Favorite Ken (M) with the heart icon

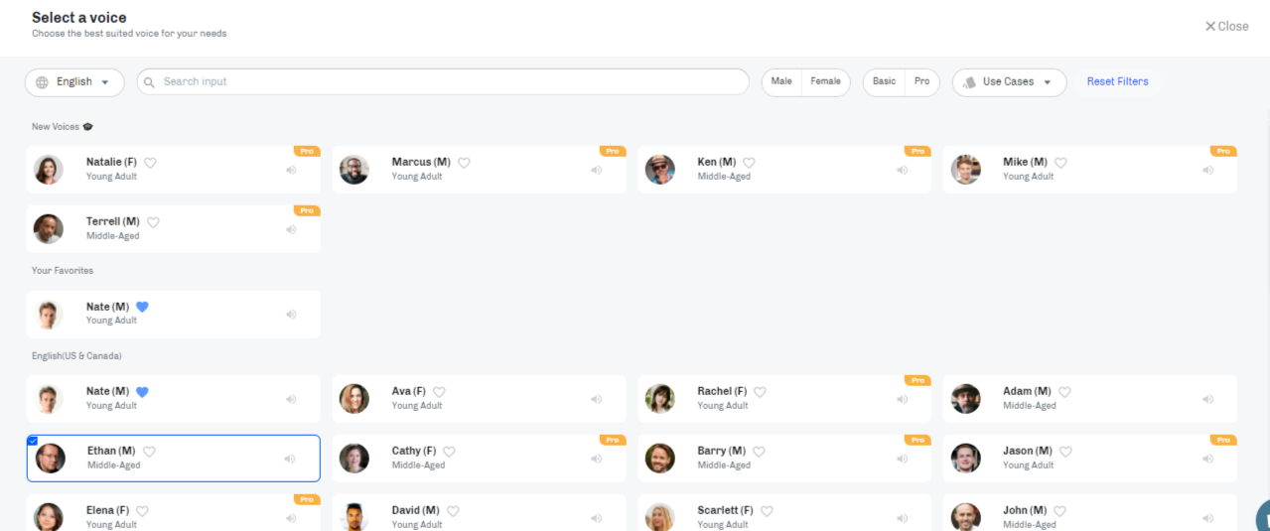pos(749,163)
